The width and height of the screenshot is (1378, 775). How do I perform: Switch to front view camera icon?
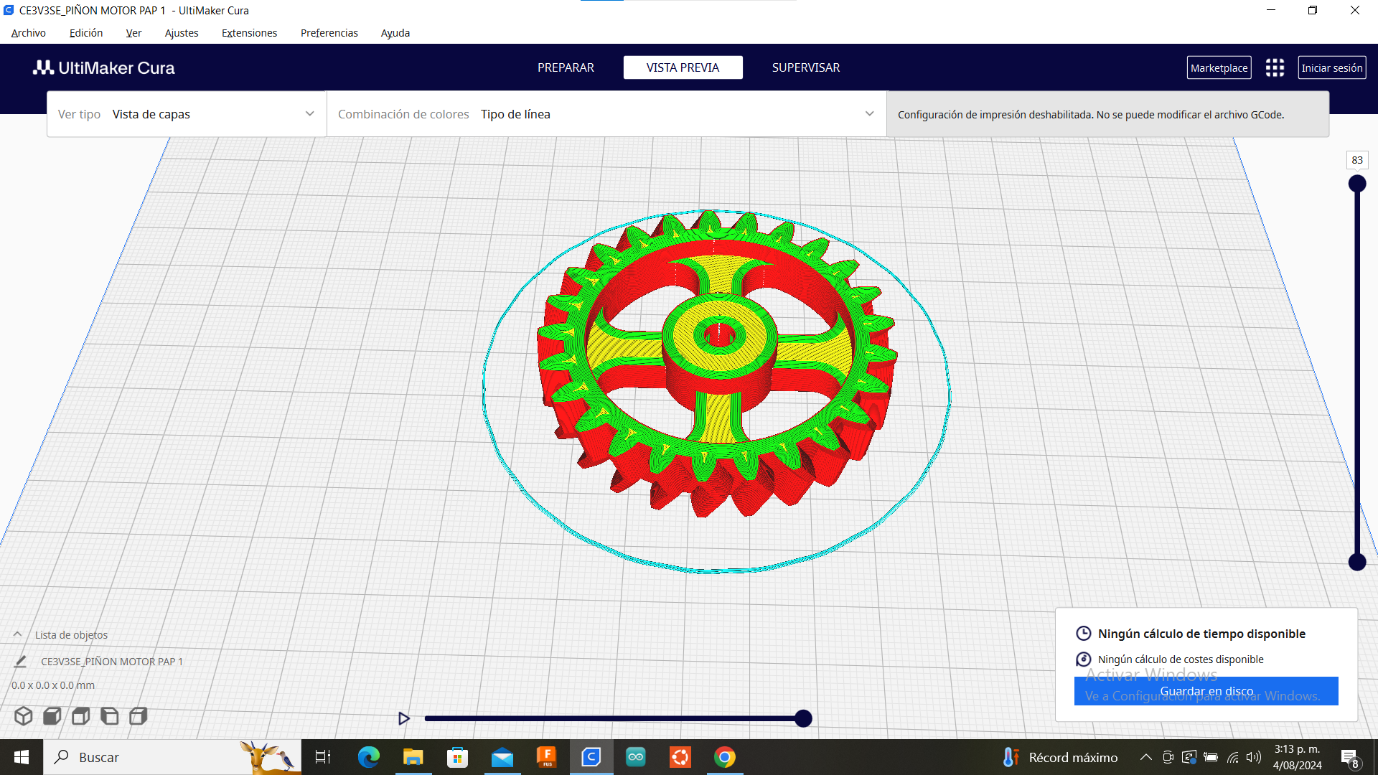pyautogui.click(x=52, y=716)
